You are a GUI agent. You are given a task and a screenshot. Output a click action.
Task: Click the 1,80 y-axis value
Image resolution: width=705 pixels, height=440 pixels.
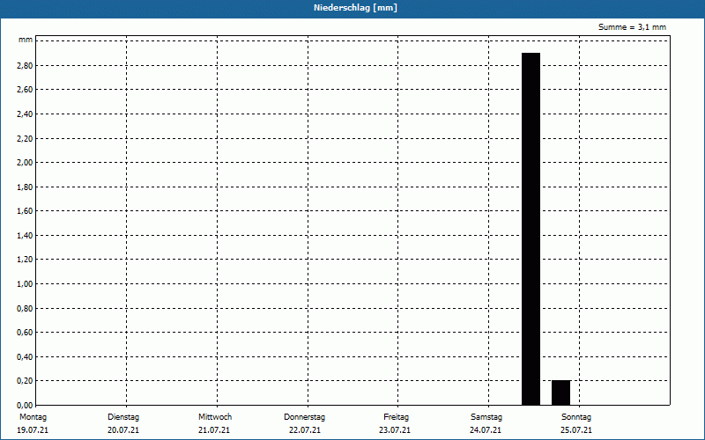[x=25, y=187]
